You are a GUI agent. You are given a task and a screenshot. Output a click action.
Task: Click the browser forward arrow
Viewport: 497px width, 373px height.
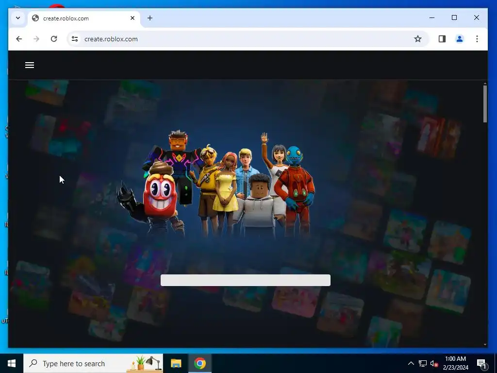[x=36, y=39]
